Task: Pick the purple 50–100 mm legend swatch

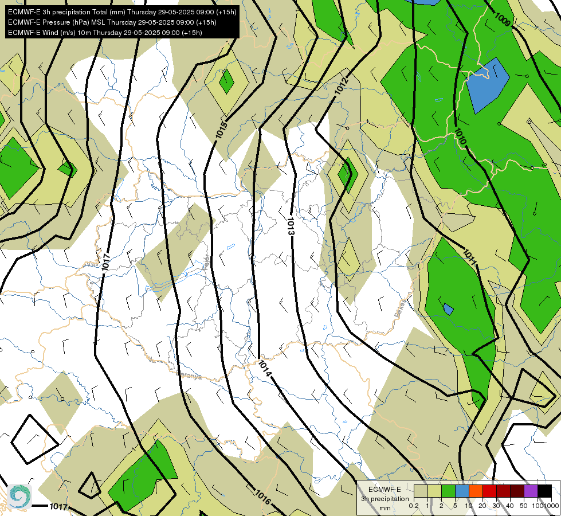Action: coord(531,491)
